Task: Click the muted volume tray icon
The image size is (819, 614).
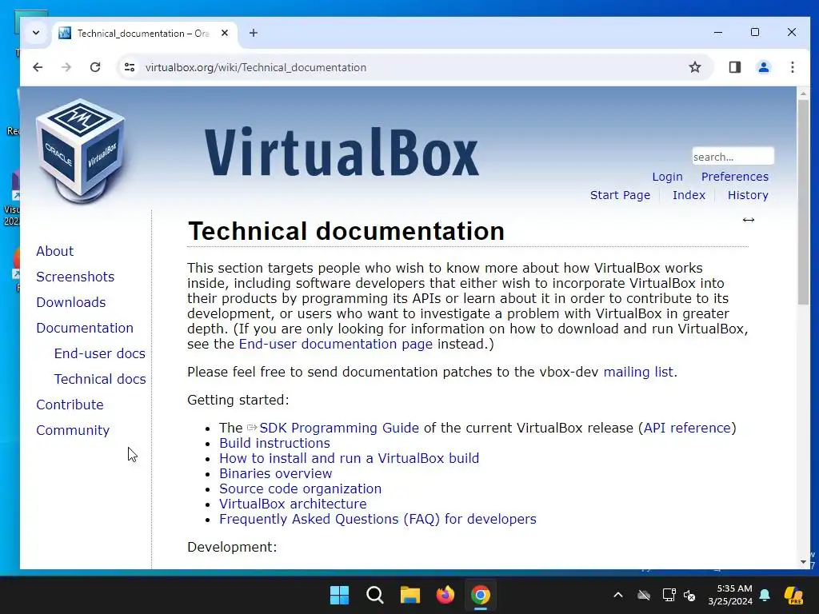Action: click(x=689, y=595)
